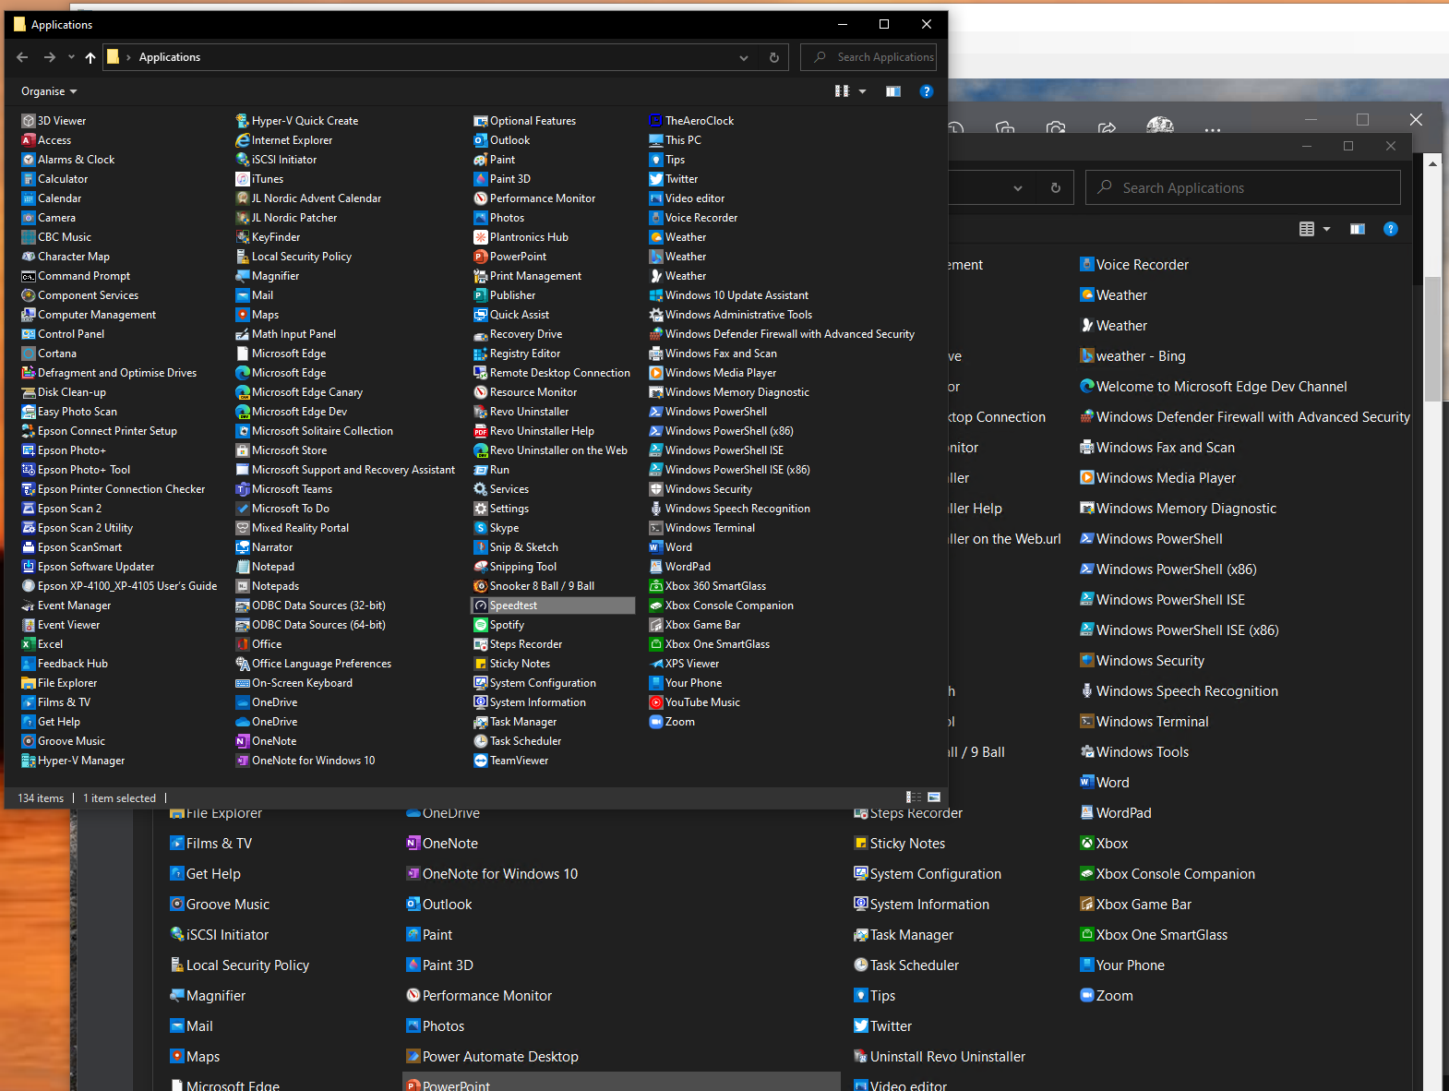Open the recent locations dropdown beside forward arrow

pos(71,57)
